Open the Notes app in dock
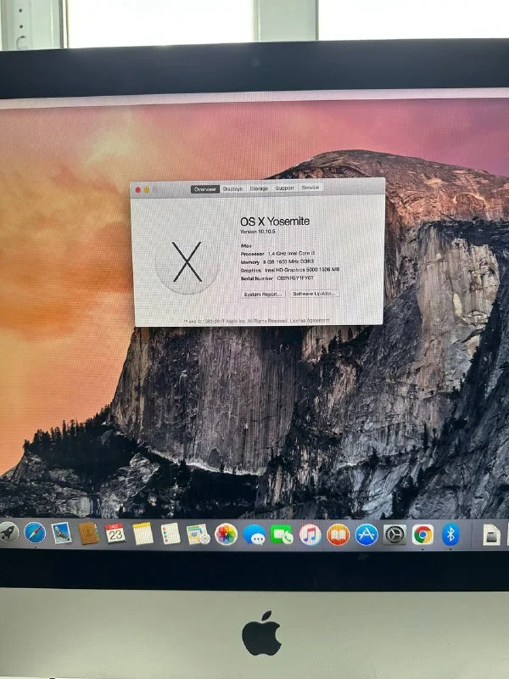The width and height of the screenshot is (509, 679). (x=143, y=533)
